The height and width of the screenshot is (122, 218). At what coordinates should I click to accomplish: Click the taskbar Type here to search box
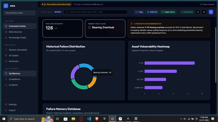click(31, 119)
